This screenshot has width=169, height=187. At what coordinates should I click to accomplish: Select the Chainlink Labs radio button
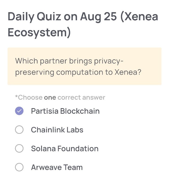click(19, 130)
